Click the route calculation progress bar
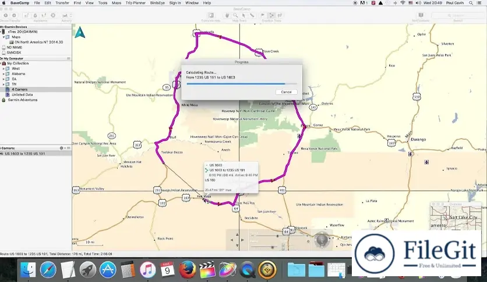487x282 pixels. 242,83
